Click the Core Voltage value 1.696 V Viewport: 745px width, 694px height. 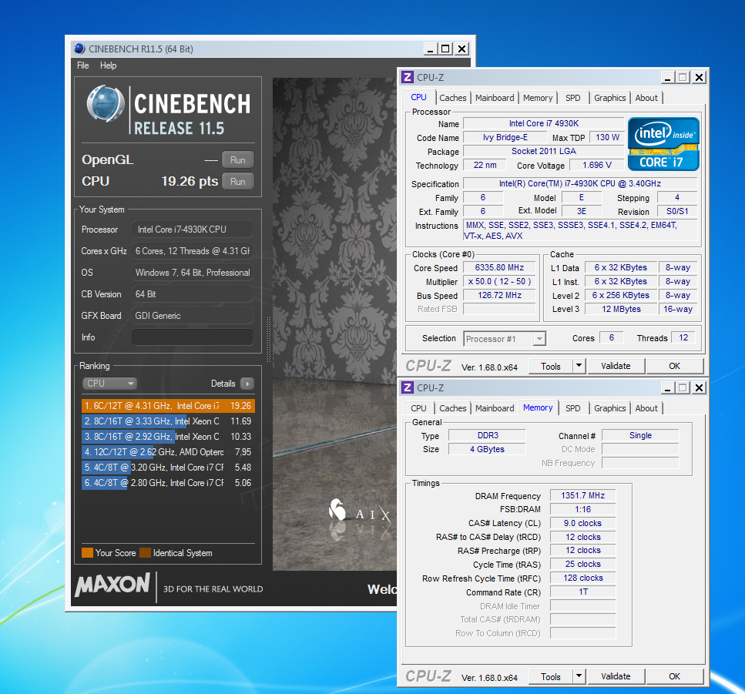click(x=597, y=166)
